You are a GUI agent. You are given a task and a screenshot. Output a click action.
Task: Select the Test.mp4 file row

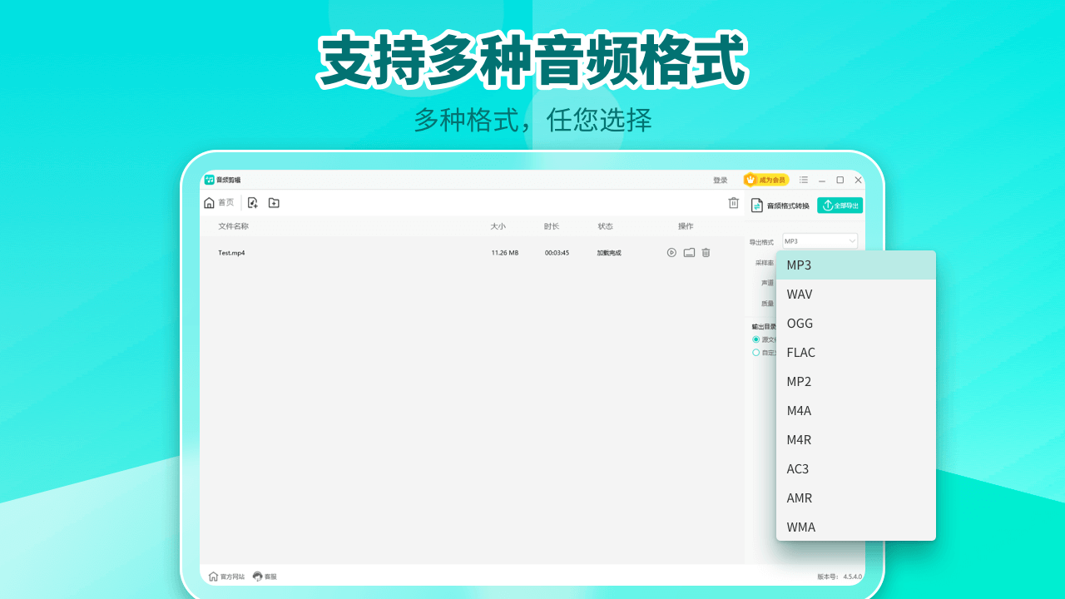(472, 253)
